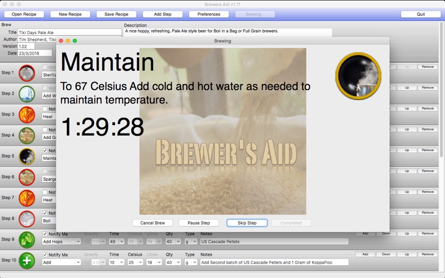Click the Step 10 green plus icon
This screenshot has height=278, width=445.
pos(27,260)
